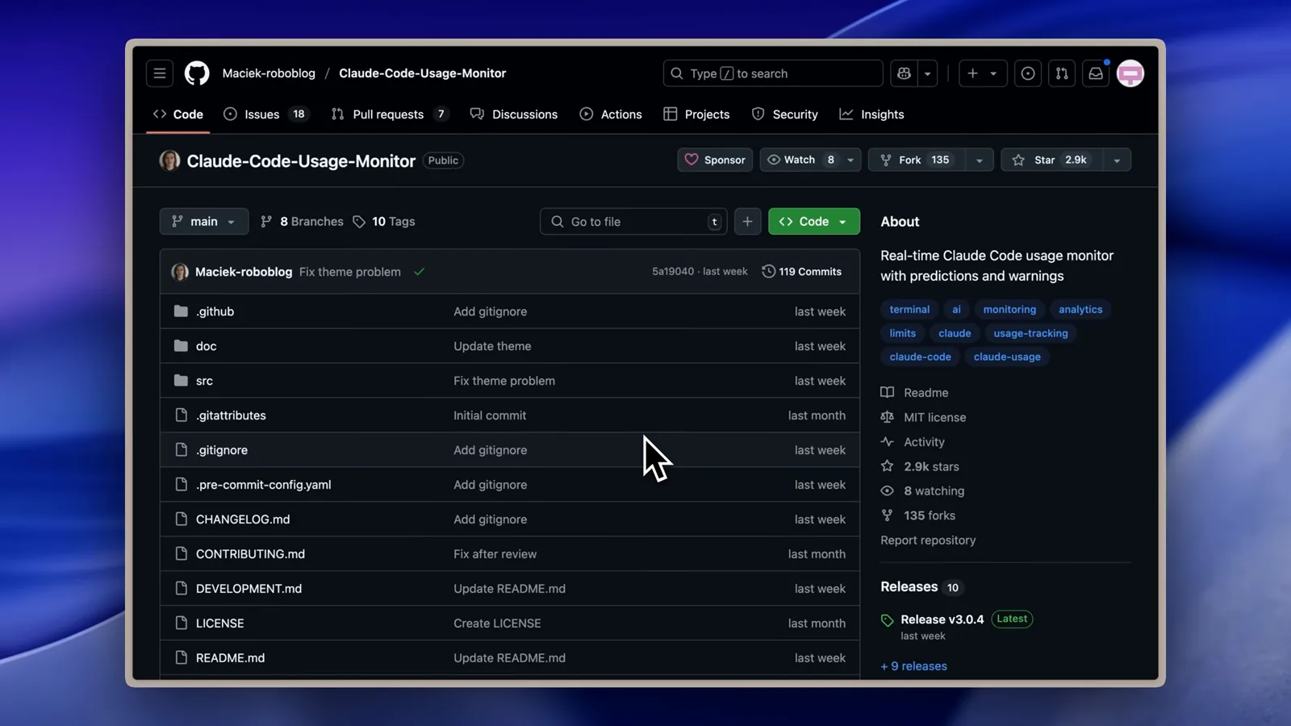
Task: Open the + 9 releases link
Action: coord(913,666)
